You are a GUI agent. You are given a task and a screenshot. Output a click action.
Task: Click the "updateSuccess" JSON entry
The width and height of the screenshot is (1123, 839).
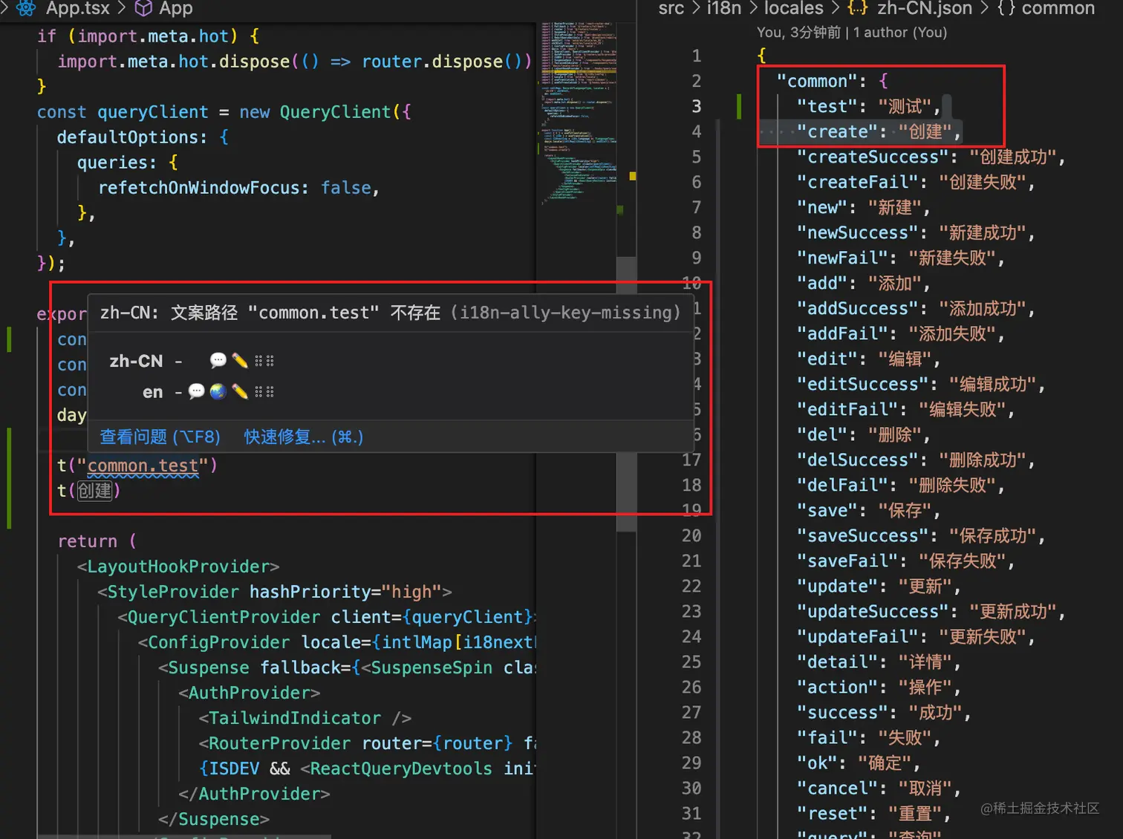931,611
